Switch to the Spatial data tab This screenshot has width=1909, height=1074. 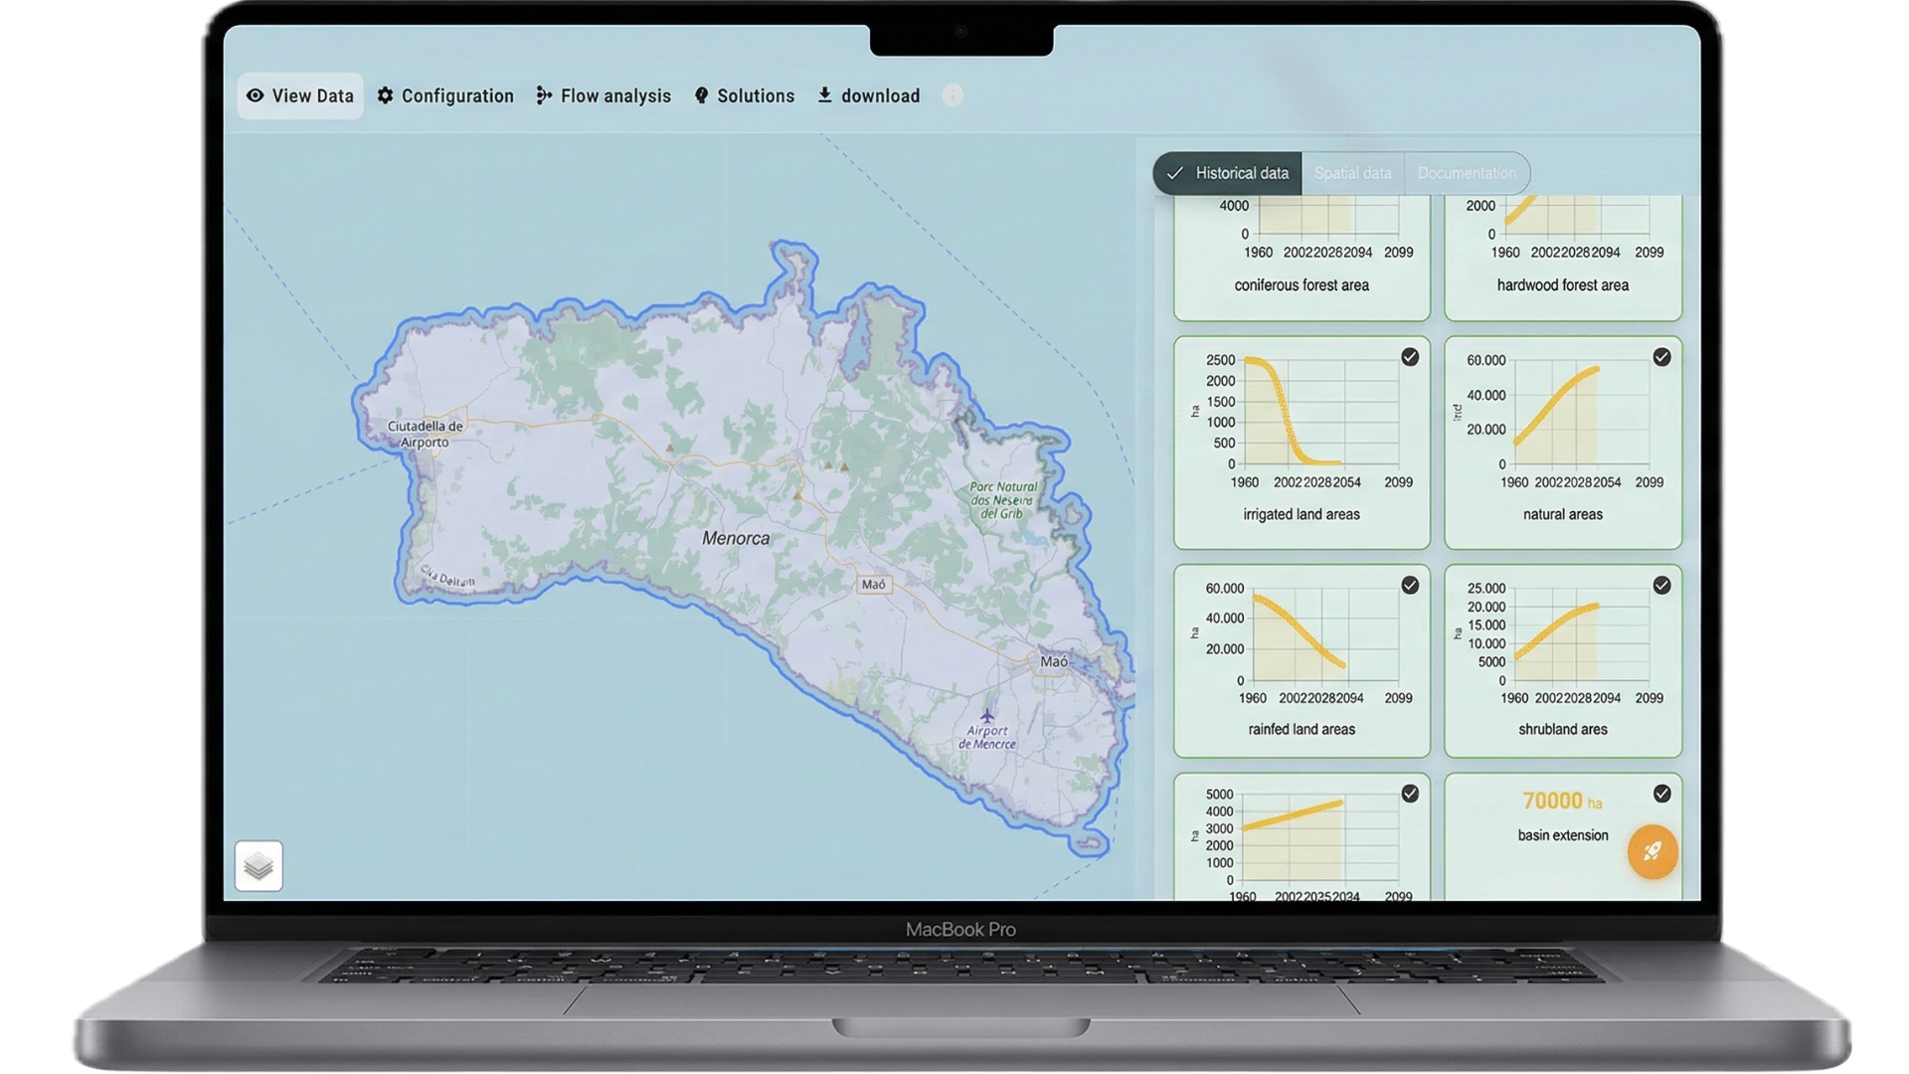point(1352,173)
